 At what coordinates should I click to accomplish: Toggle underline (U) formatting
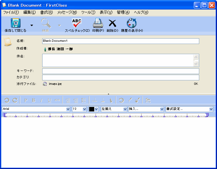click(x=49, y=100)
